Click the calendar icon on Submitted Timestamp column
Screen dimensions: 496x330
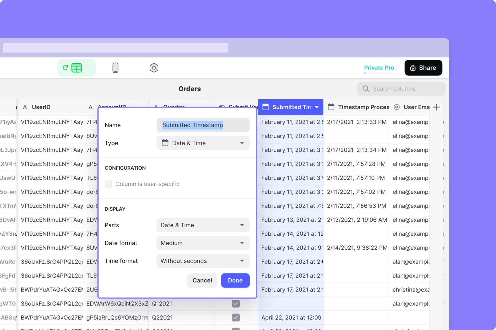(x=266, y=107)
